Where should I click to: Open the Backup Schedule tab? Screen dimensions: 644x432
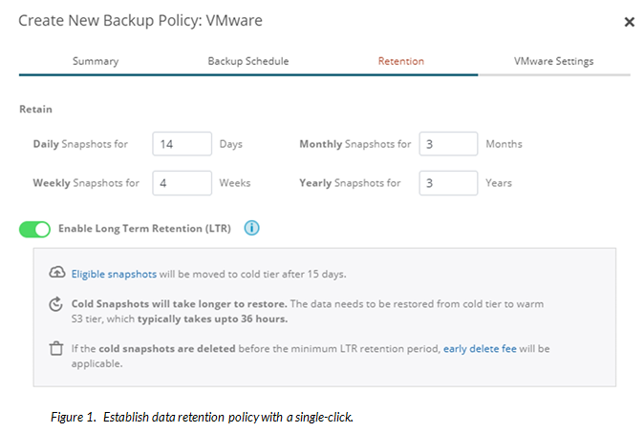[x=248, y=61]
